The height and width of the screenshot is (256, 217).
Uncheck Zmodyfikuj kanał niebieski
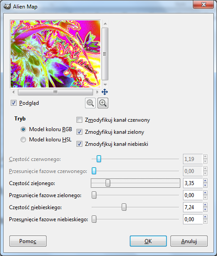(x=80, y=144)
